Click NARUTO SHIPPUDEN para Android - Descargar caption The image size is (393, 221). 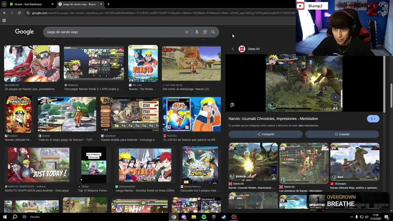37,191
